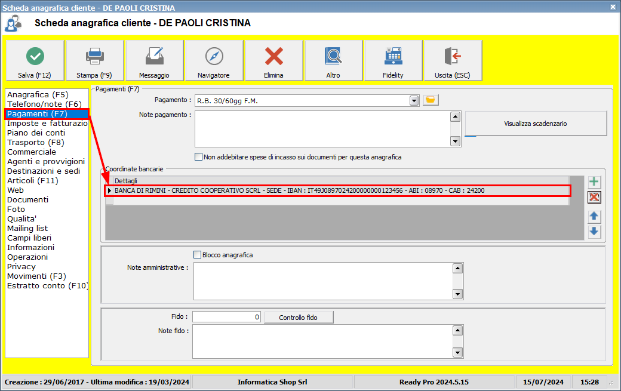Click the Dettagli column header
The width and height of the screenshot is (621, 391).
[340, 181]
